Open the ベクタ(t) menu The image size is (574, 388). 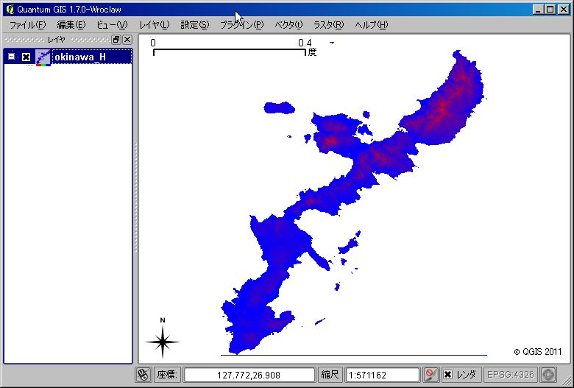[x=288, y=25]
